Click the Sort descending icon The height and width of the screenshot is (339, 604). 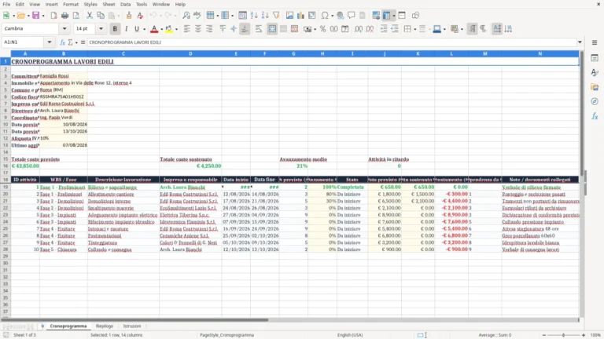coord(265,16)
